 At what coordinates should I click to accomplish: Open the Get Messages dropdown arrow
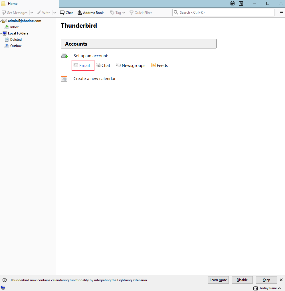[32, 13]
